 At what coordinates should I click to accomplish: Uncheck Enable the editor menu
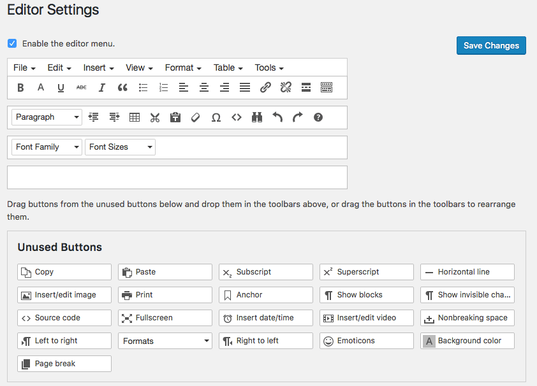point(12,43)
